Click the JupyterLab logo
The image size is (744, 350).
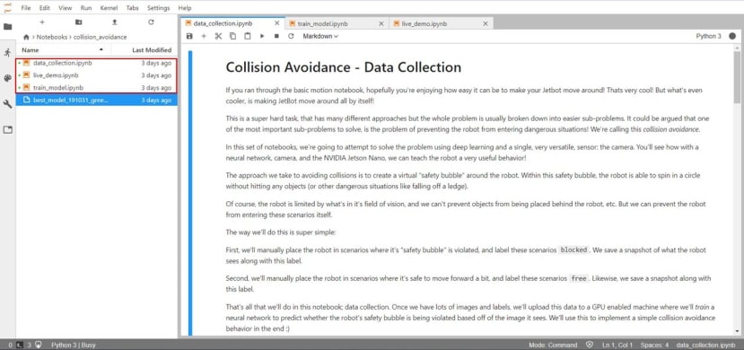tap(7, 7)
